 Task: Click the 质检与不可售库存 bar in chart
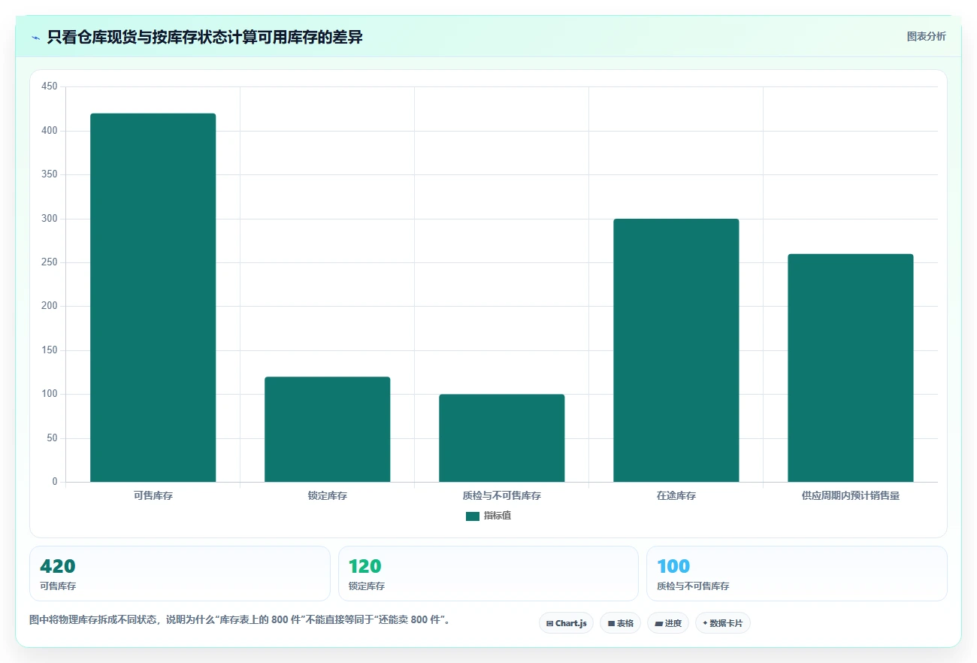(x=501, y=438)
